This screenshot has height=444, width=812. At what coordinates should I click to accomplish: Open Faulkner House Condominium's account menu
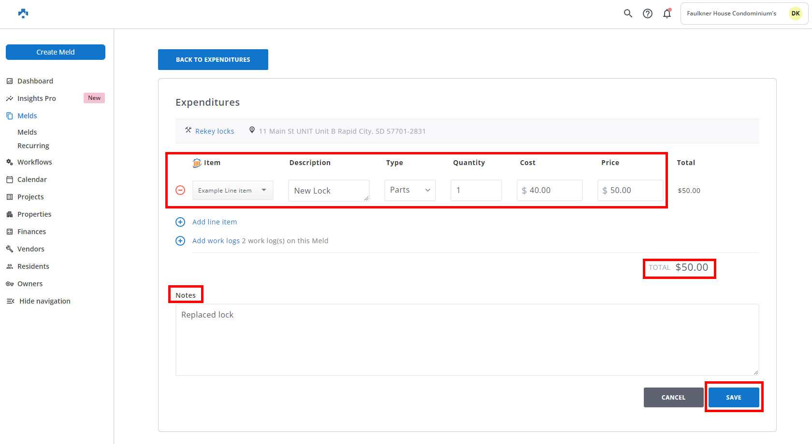pos(731,14)
